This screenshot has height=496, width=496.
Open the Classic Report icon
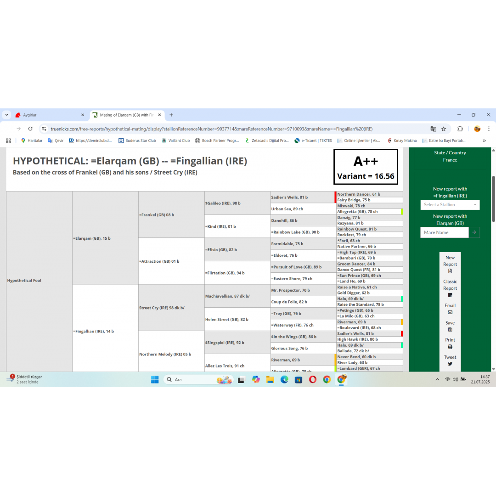(x=450, y=295)
